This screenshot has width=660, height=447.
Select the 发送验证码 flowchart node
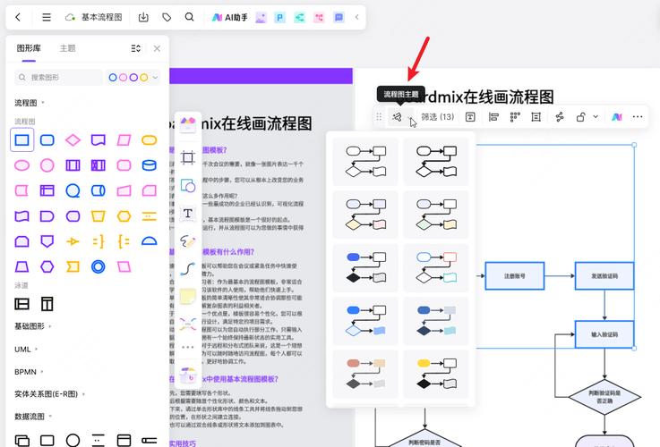tap(604, 276)
